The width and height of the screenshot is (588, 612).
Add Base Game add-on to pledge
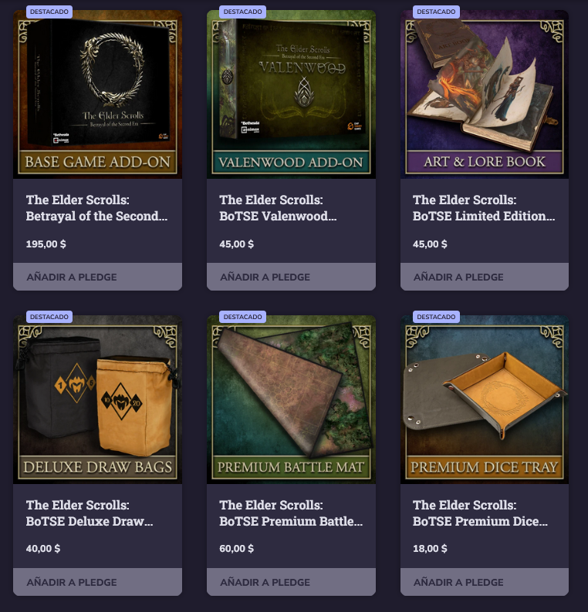point(97,277)
